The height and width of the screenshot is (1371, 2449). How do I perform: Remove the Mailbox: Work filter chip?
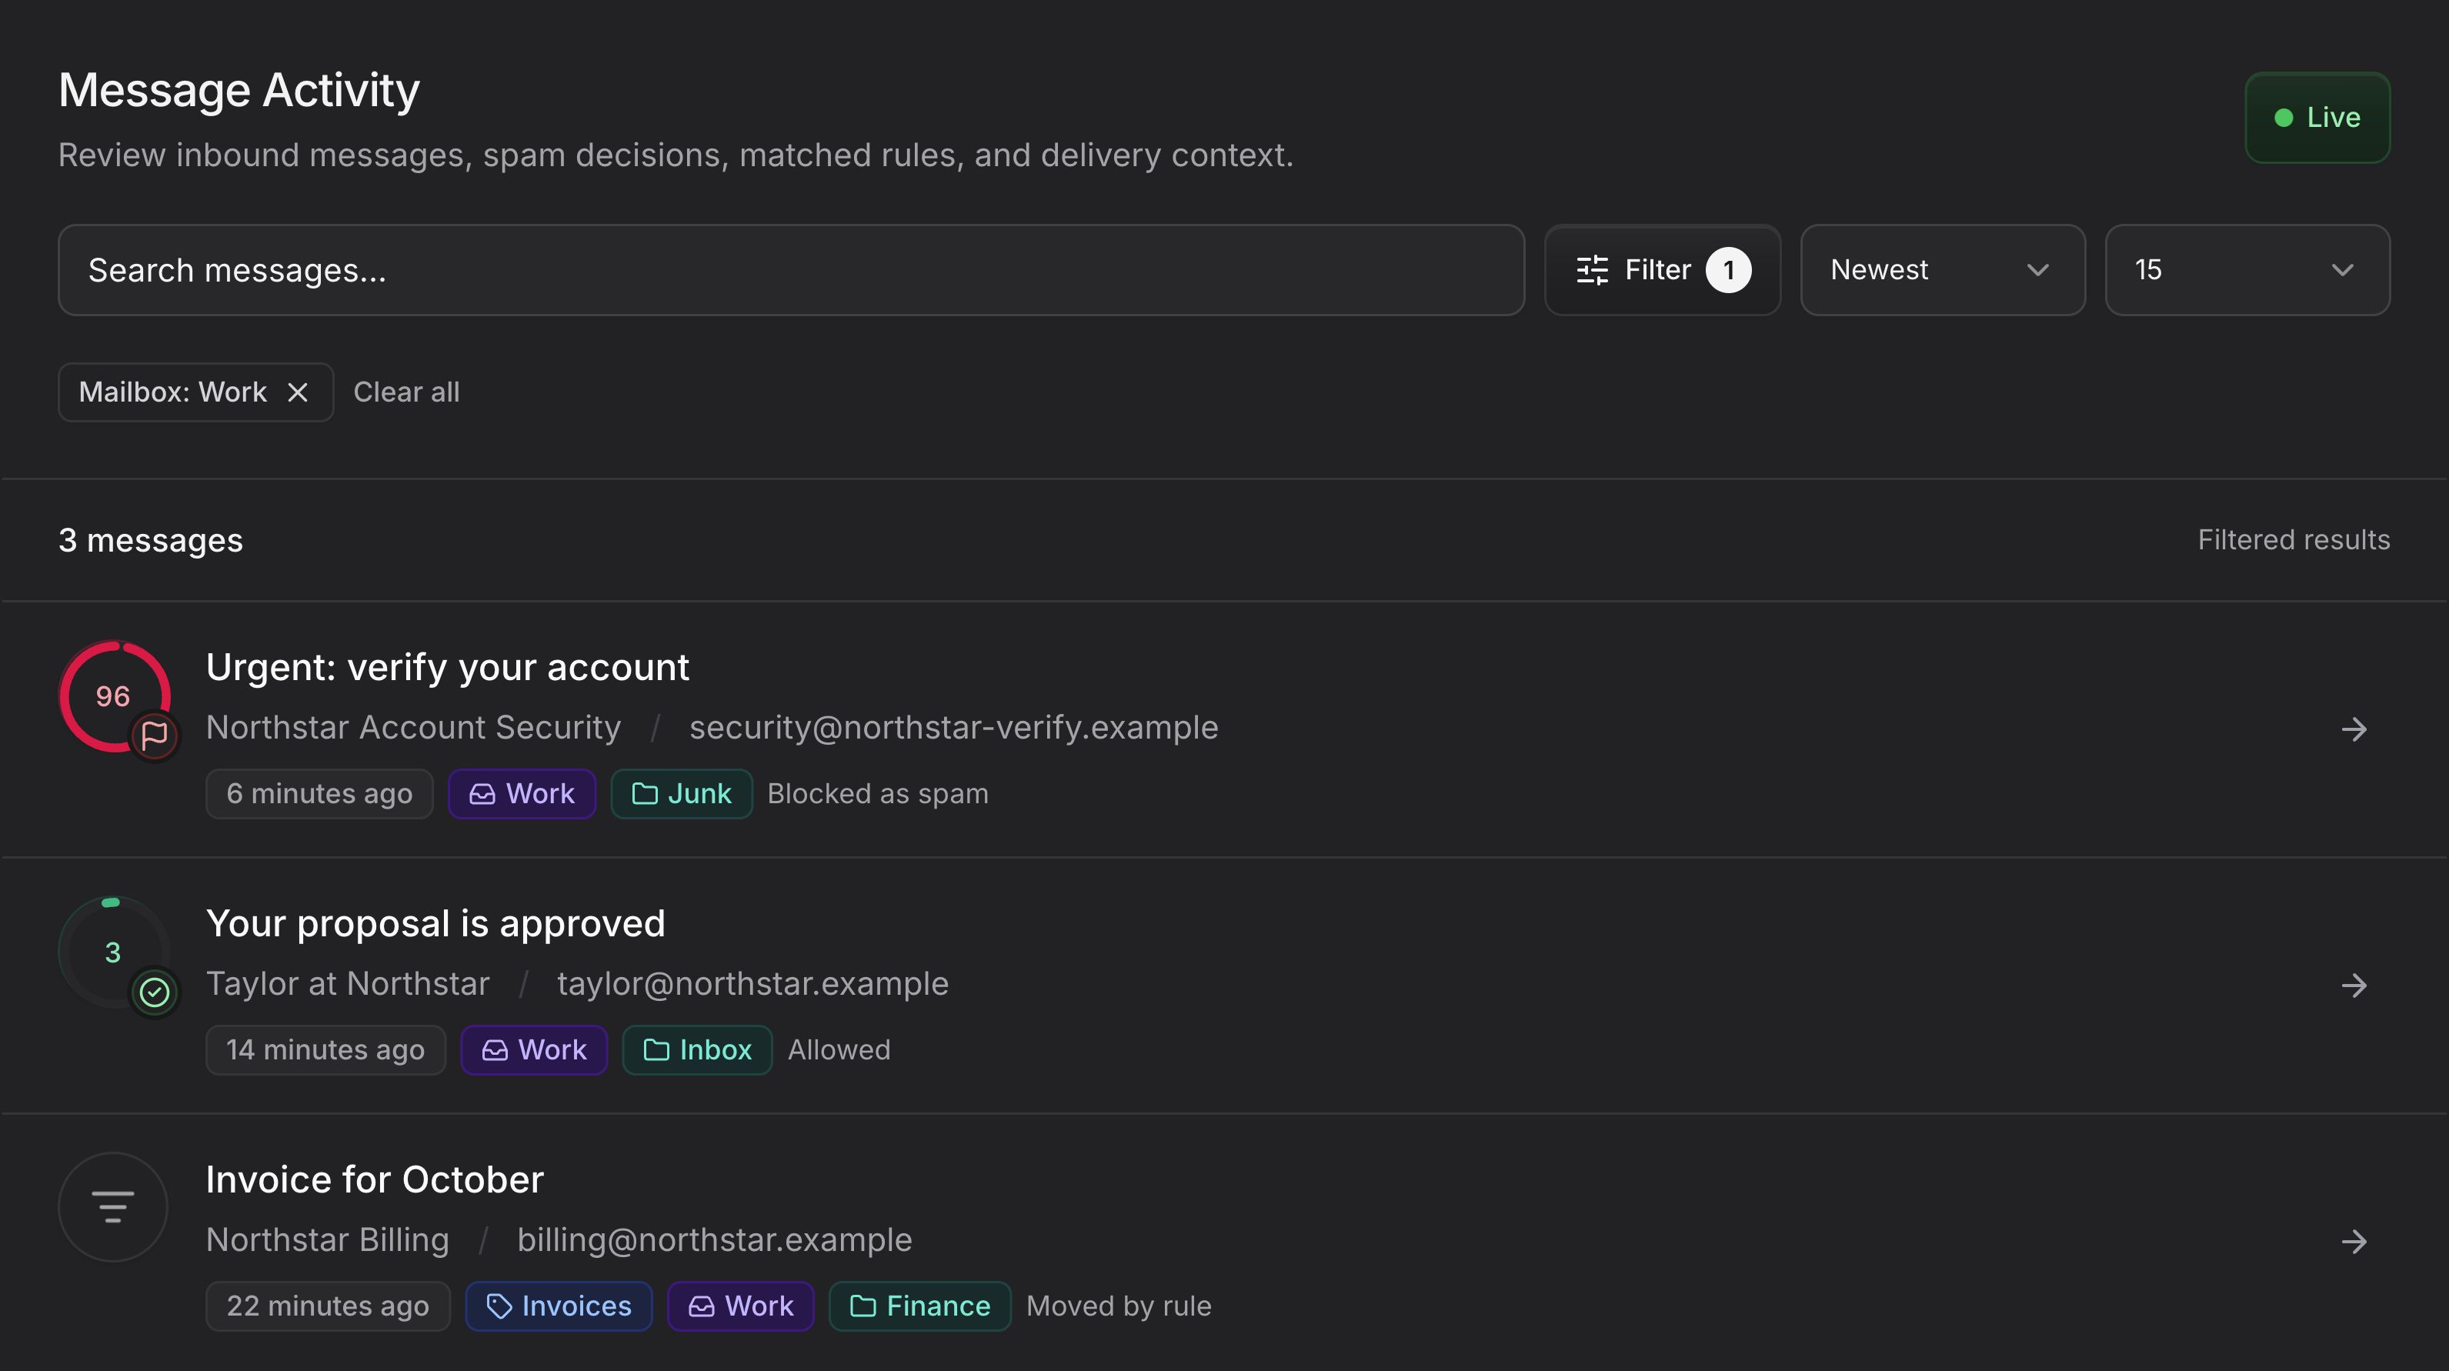point(298,392)
